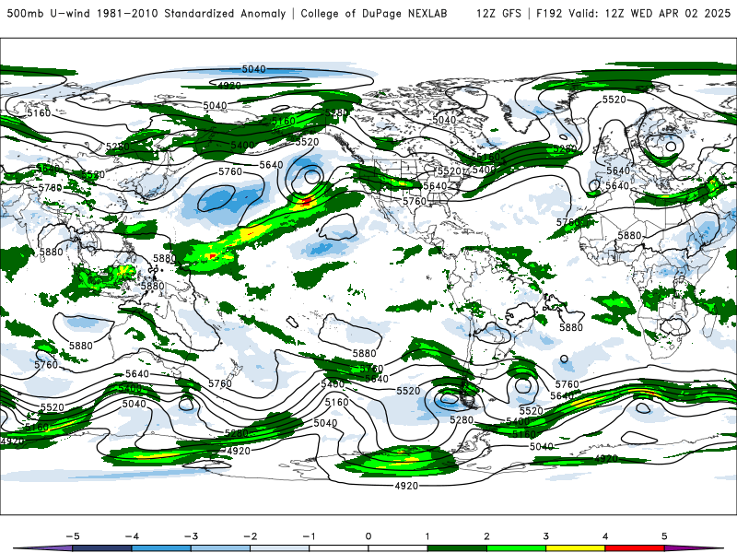Image resolution: width=737 pixels, height=553 pixels.
Task: Click the "1981-2010 Standardized Anomaly" title text
Action: click(192, 13)
